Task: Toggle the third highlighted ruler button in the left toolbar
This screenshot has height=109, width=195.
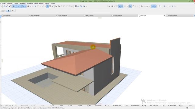Action: point(23,6)
